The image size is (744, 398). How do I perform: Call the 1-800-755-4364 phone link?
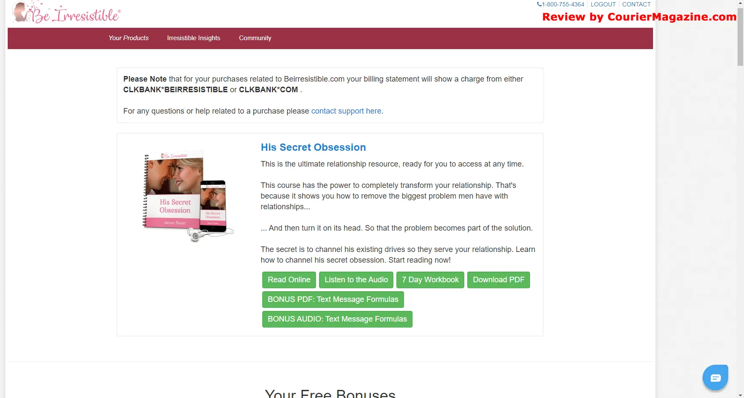[x=560, y=4]
